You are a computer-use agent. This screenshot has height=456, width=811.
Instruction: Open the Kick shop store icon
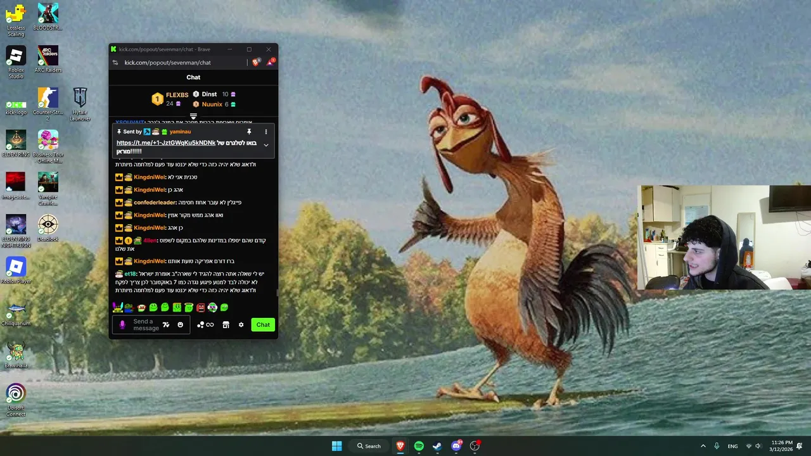[x=226, y=325]
